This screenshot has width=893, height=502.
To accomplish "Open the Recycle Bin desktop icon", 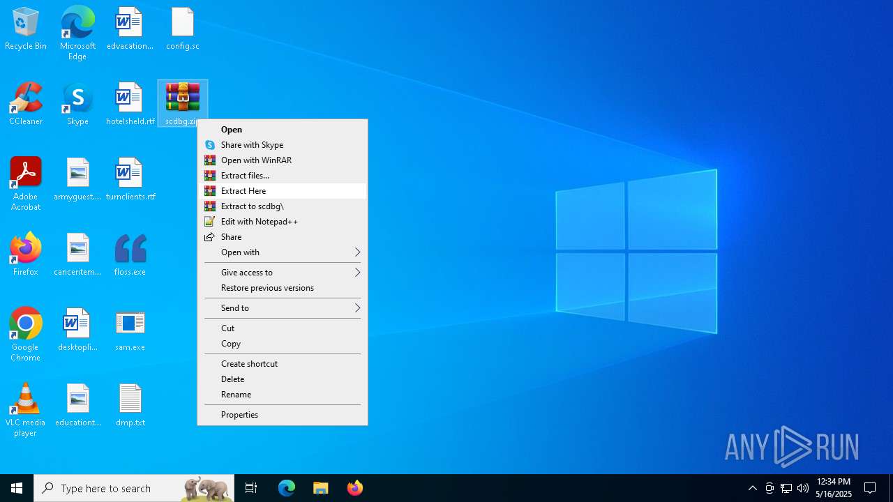I will click(x=26, y=29).
